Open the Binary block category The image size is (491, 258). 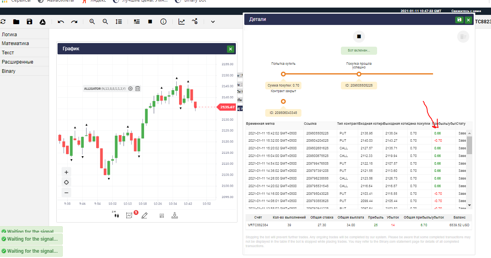24,71
